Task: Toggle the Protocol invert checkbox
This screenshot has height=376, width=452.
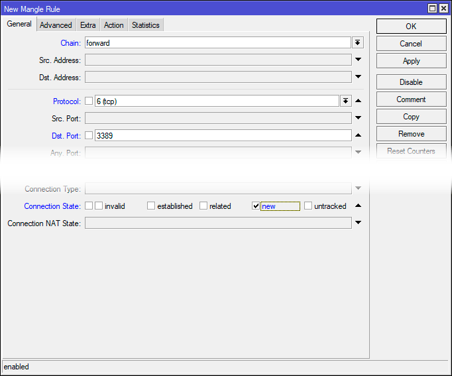Action: pyautogui.click(x=89, y=101)
